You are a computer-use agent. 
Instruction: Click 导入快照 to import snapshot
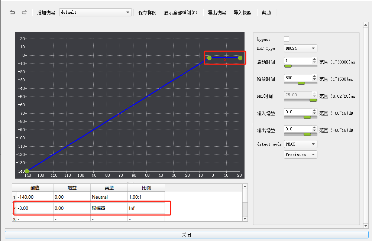242,13
